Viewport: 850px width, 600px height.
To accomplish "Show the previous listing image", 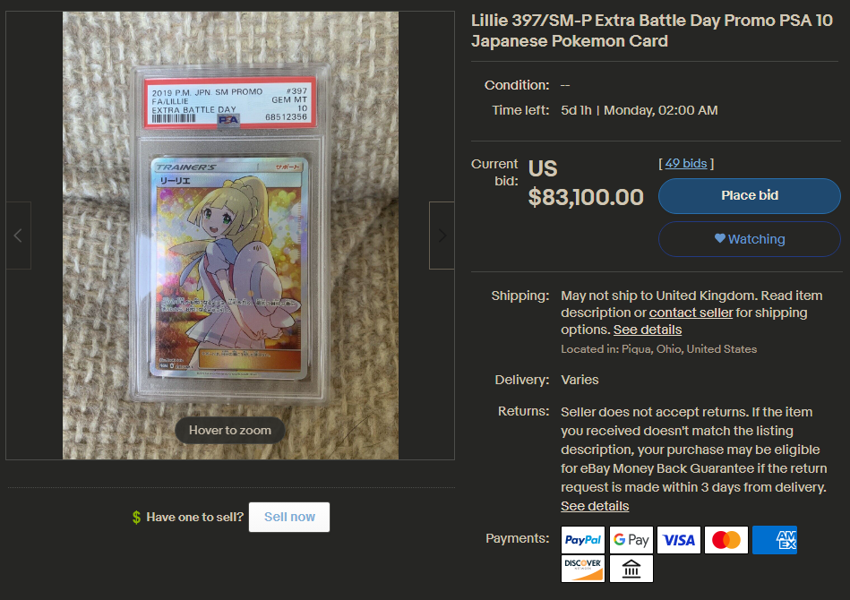I will click(19, 236).
